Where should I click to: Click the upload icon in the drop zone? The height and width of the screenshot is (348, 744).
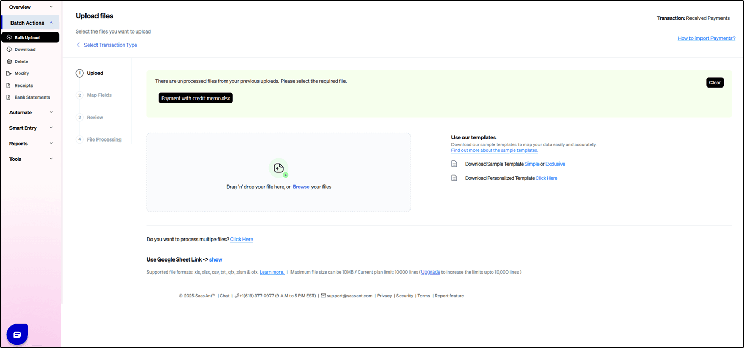point(278,168)
